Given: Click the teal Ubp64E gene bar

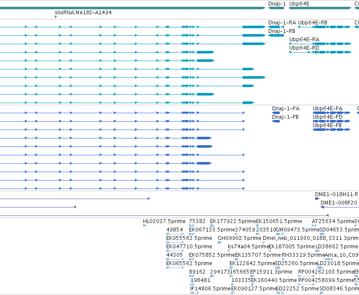Looking at the screenshot, I should [320, 8].
